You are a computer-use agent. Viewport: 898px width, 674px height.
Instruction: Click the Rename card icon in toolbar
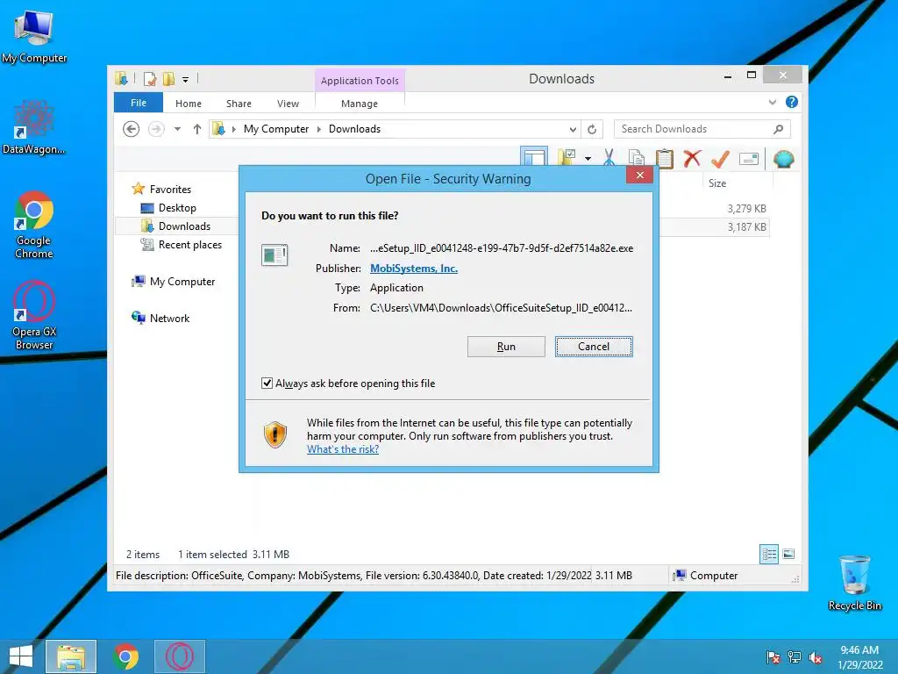[x=749, y=159]
